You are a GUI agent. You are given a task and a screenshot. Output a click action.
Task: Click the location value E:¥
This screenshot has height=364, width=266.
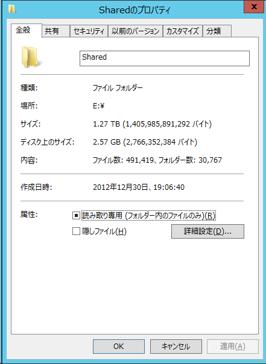[x=99, y=106]
